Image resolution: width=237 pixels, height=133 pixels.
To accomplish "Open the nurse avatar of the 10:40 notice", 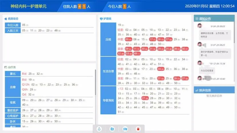I will tap(200, 78).
